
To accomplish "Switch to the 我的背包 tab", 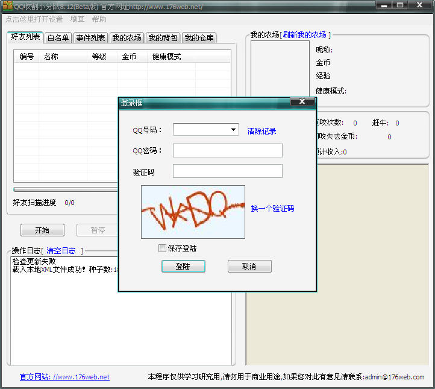I will click(x=163, y=38).
